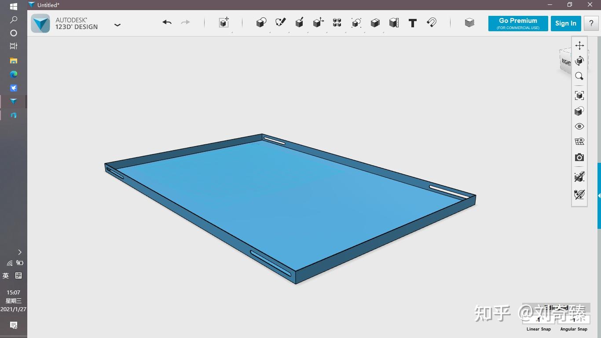
Task: Click the Go Premium button
Action: [518, 23]
